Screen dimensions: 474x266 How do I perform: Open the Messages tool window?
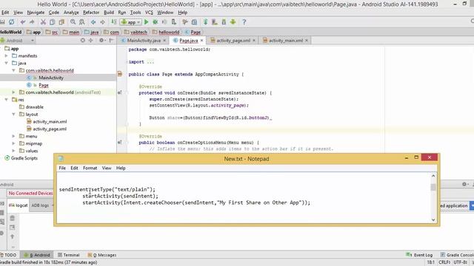[102, 255]
